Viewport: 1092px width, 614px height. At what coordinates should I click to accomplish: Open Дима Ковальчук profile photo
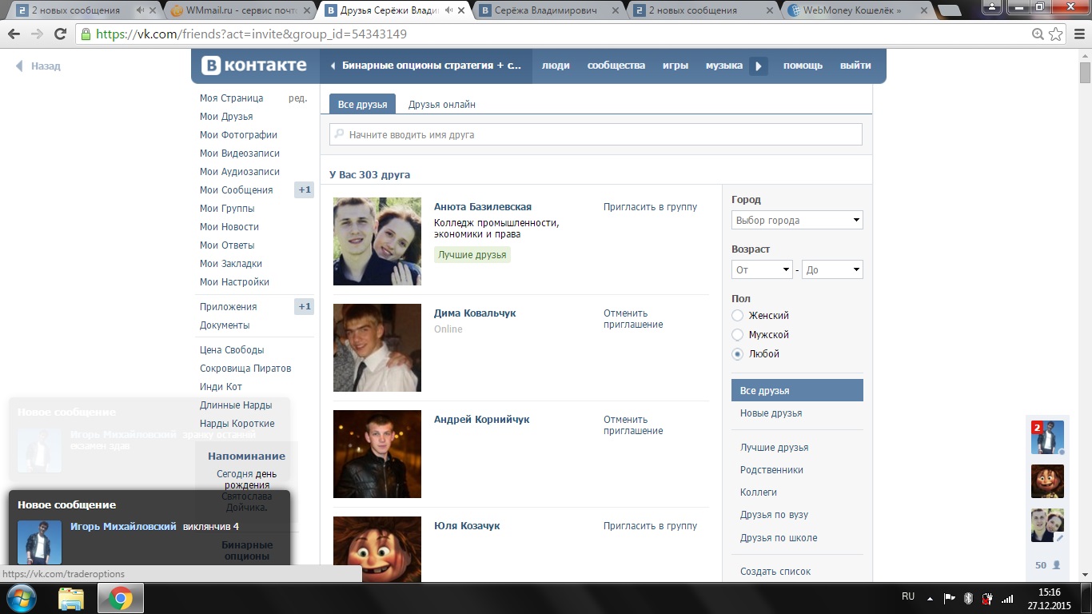(377, 348)
